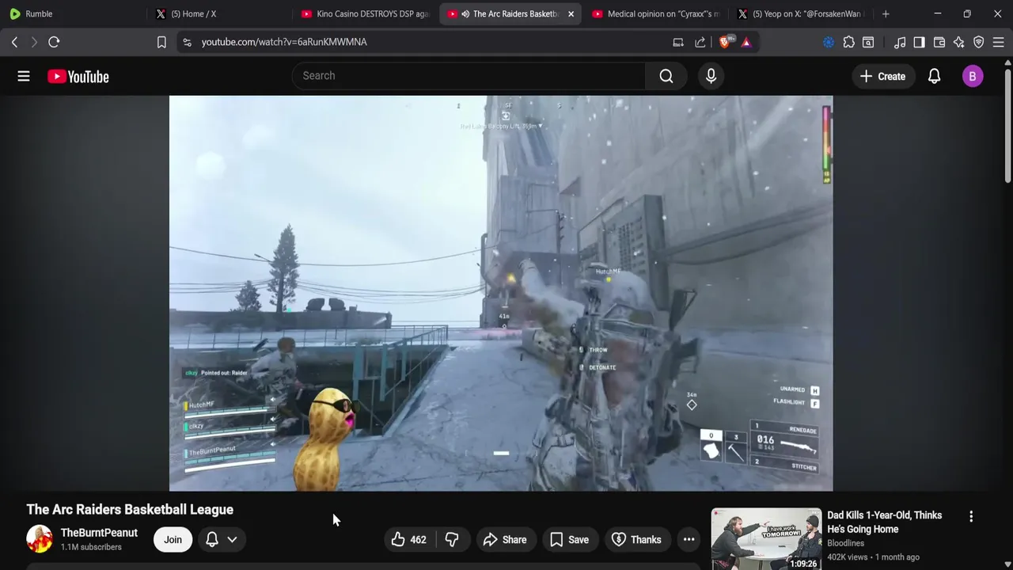Start voice search with the microphone
This screenshot has height=570, width=1013.
coord(711,76)
